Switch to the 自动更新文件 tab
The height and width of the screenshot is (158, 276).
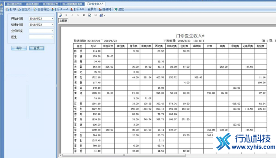[x=14, y=4]
